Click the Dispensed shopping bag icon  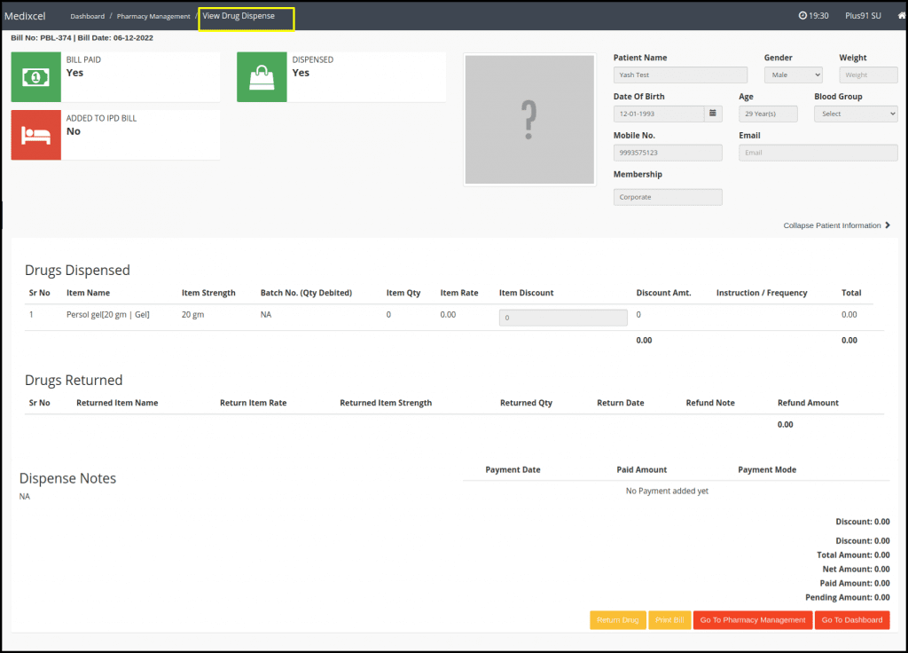click(x=262, y=77)
